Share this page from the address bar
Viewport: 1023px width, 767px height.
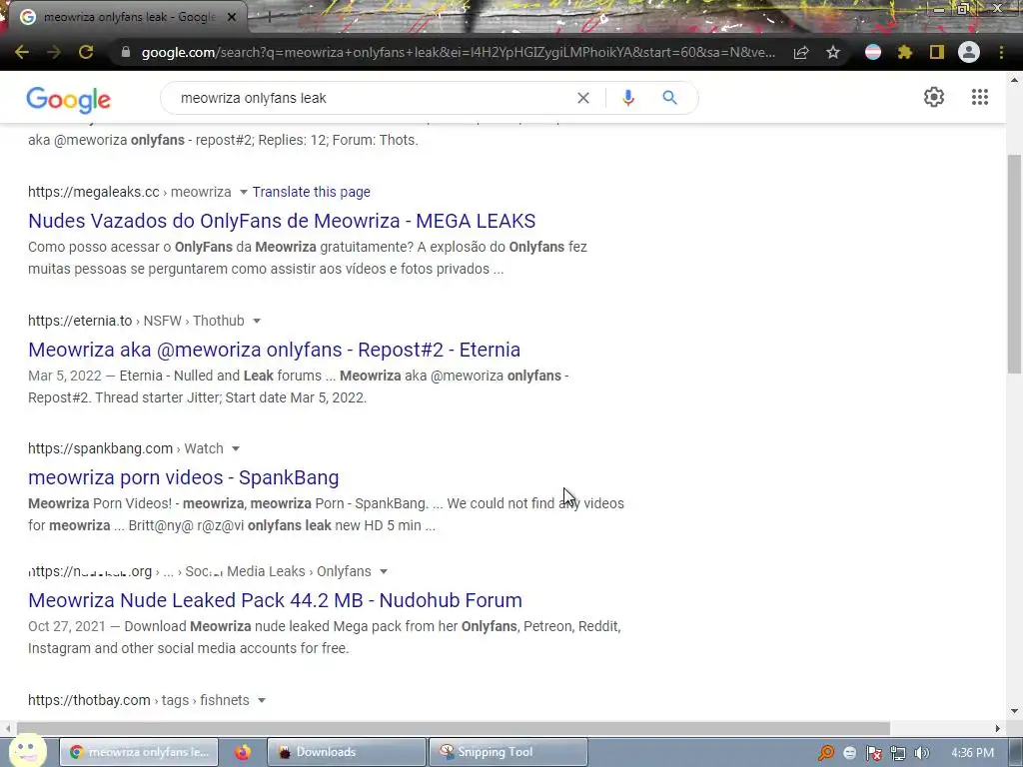point(801,52)
